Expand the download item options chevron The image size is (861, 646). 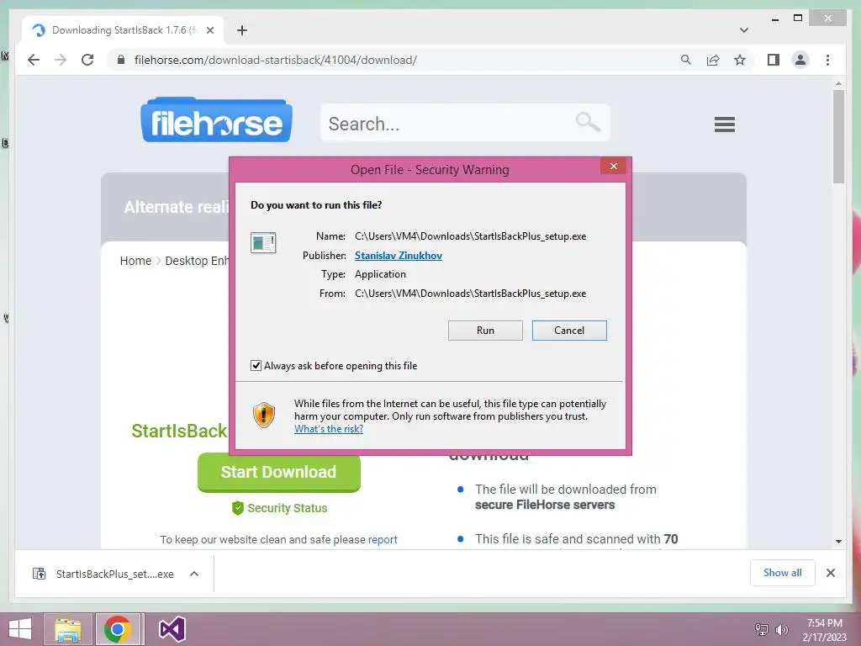194,574
